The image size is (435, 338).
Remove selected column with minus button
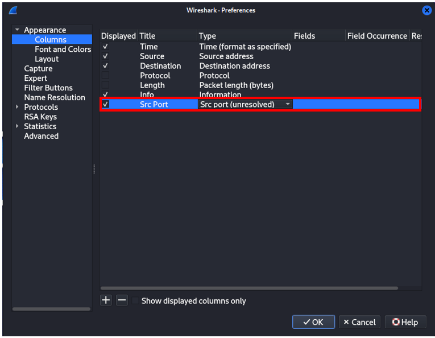122,300
